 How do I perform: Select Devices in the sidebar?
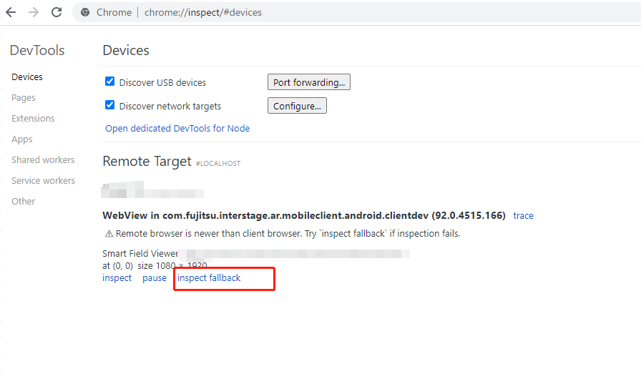tap(27, 77)
